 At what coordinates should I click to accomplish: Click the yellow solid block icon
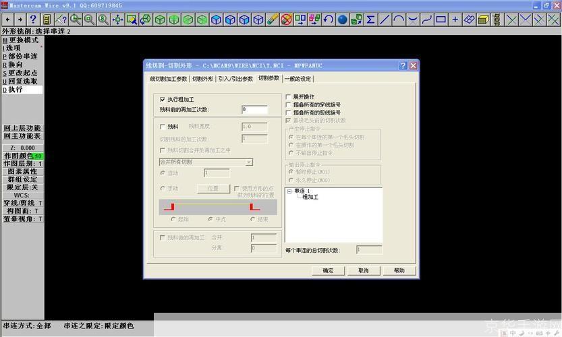(484, 20)
